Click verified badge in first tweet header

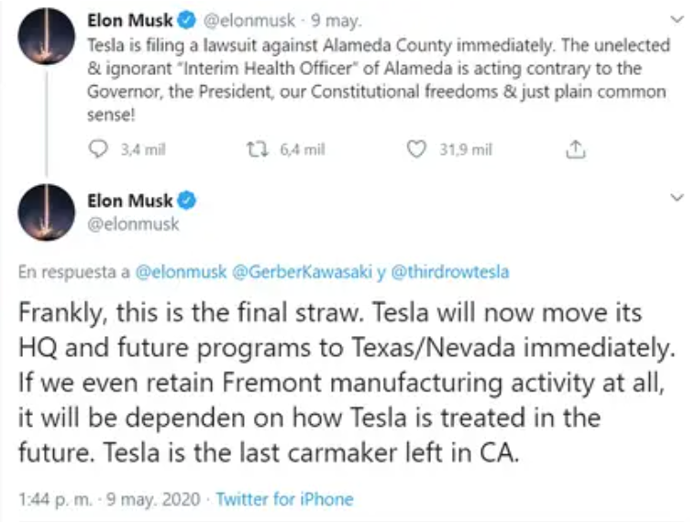click(x=183, y=17)
